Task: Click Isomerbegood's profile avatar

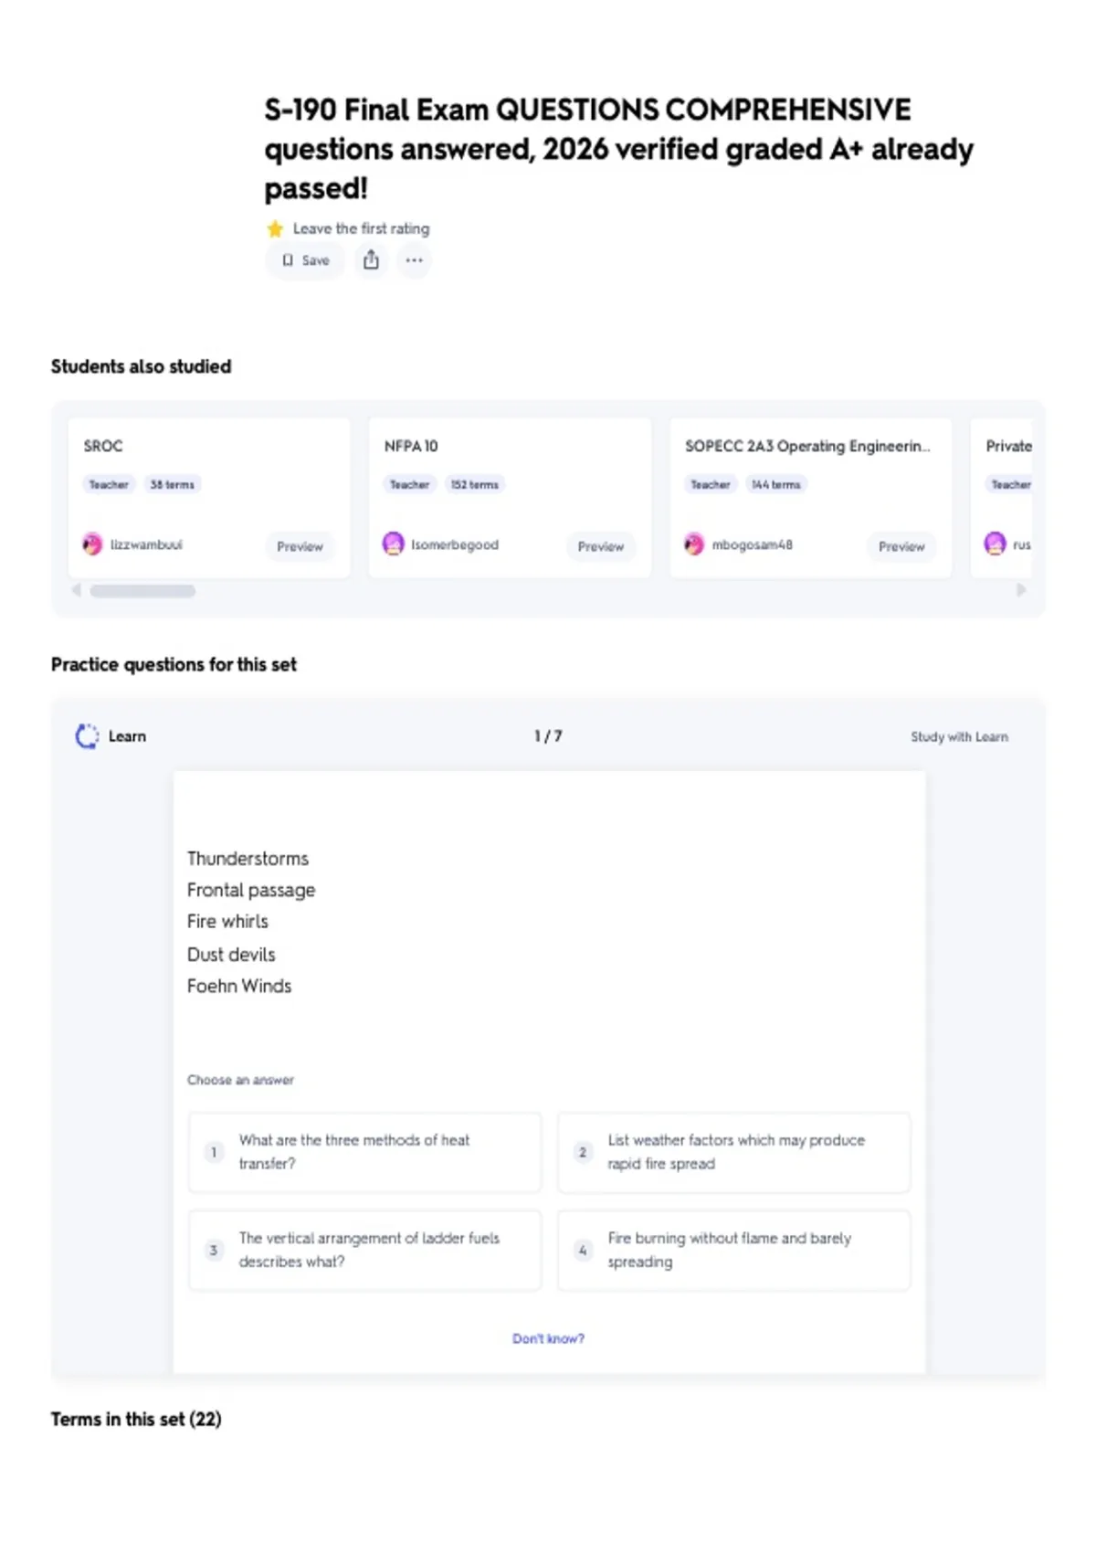Action: click(393, 544)
